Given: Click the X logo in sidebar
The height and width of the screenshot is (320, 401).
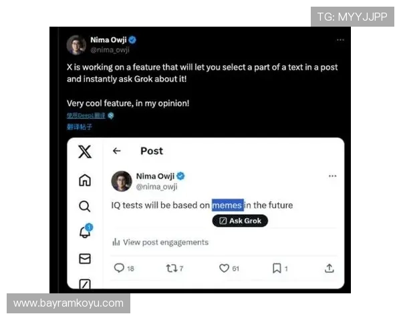Looking at the screenshot, I should [85, 152].
